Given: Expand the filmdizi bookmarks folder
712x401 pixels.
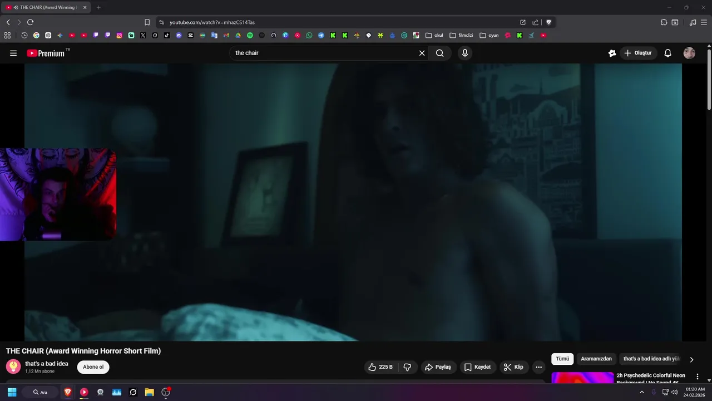Looking at the screenshot, I should [461, 35].
